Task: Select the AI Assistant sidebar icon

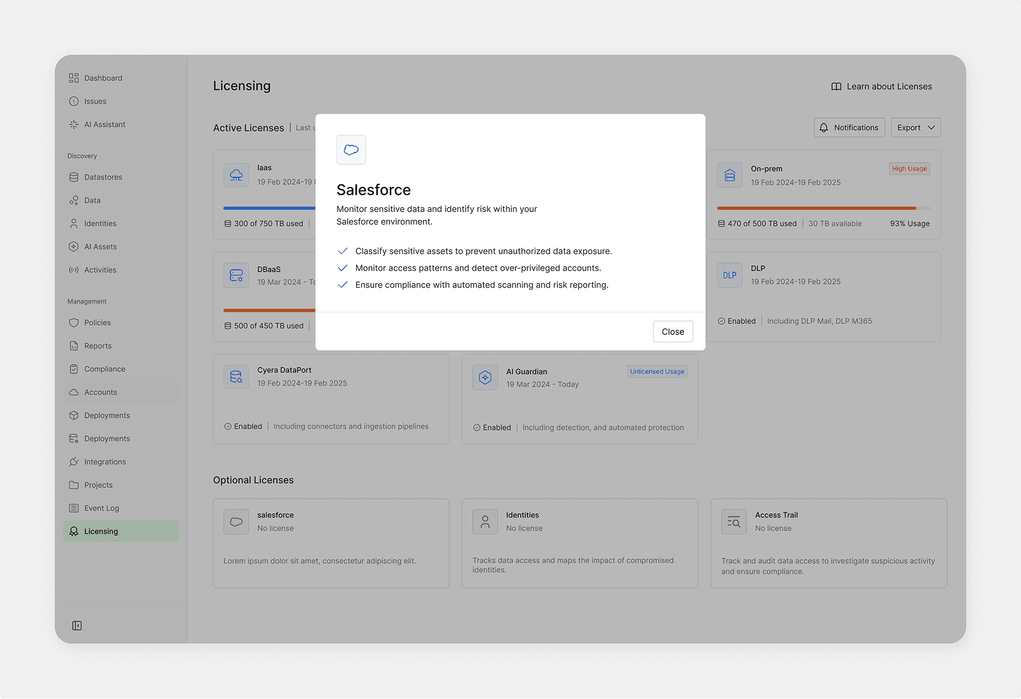Action: coord(74,124)
